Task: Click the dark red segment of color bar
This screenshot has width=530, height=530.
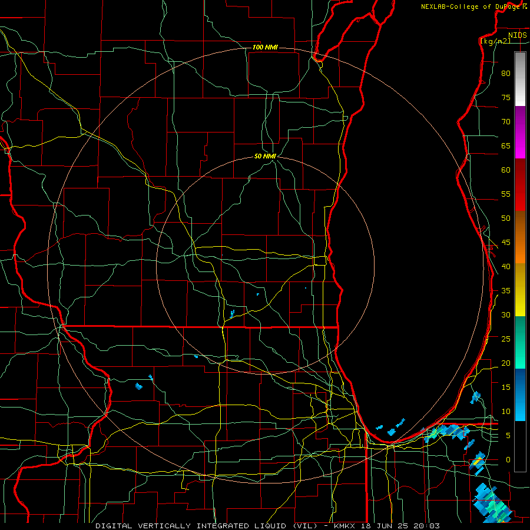Action: [x=520, y=185]
